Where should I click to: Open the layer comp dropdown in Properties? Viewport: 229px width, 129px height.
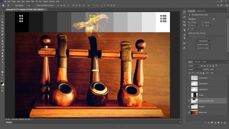[x=207, y=36]
